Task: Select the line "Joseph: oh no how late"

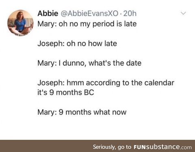Action: tap(77, 43)
